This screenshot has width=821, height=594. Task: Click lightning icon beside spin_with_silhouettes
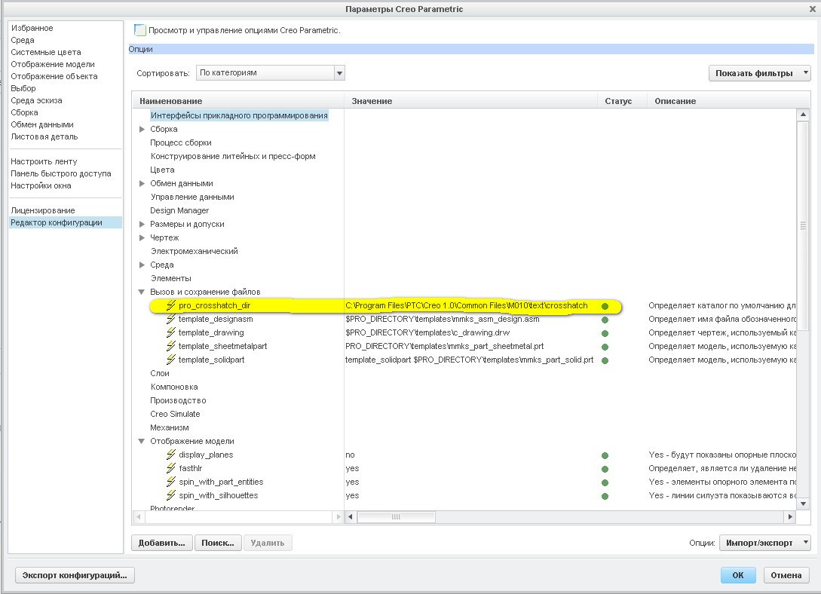click(x=170, y=495)
